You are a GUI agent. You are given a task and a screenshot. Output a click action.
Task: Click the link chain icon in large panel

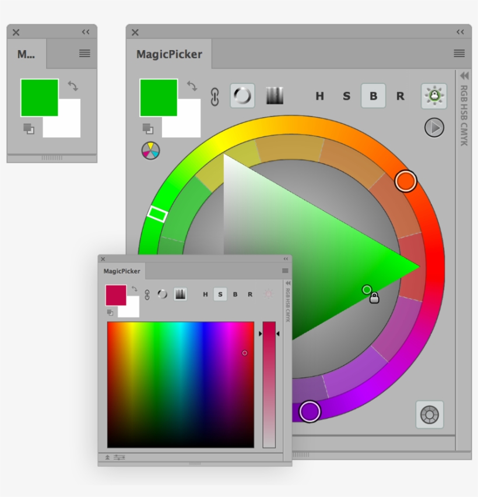pyautogui.click(x=215, y=97)
